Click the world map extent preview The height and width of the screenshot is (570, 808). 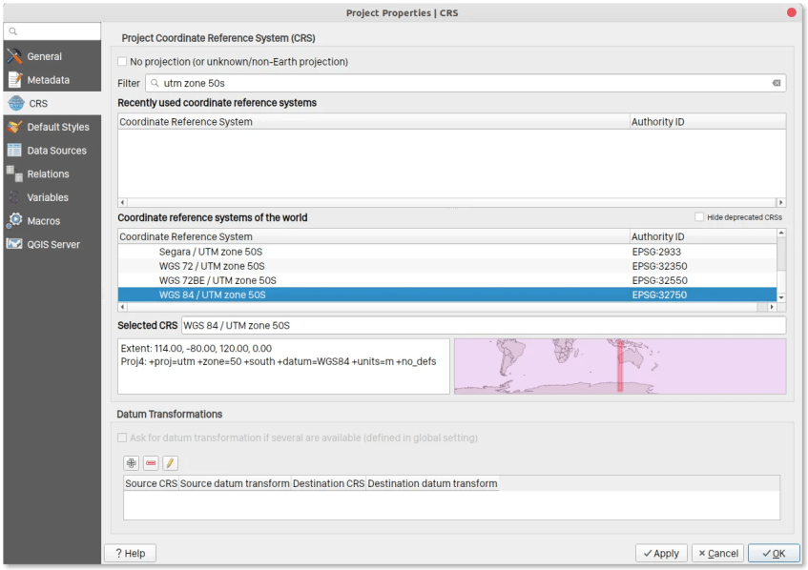620,366
